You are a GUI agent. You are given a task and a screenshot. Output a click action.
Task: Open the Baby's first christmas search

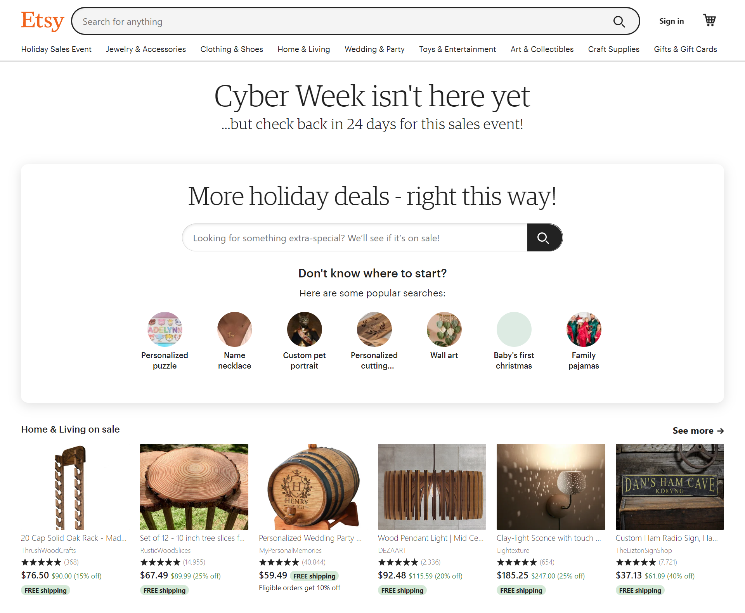[x=514, y=341]
